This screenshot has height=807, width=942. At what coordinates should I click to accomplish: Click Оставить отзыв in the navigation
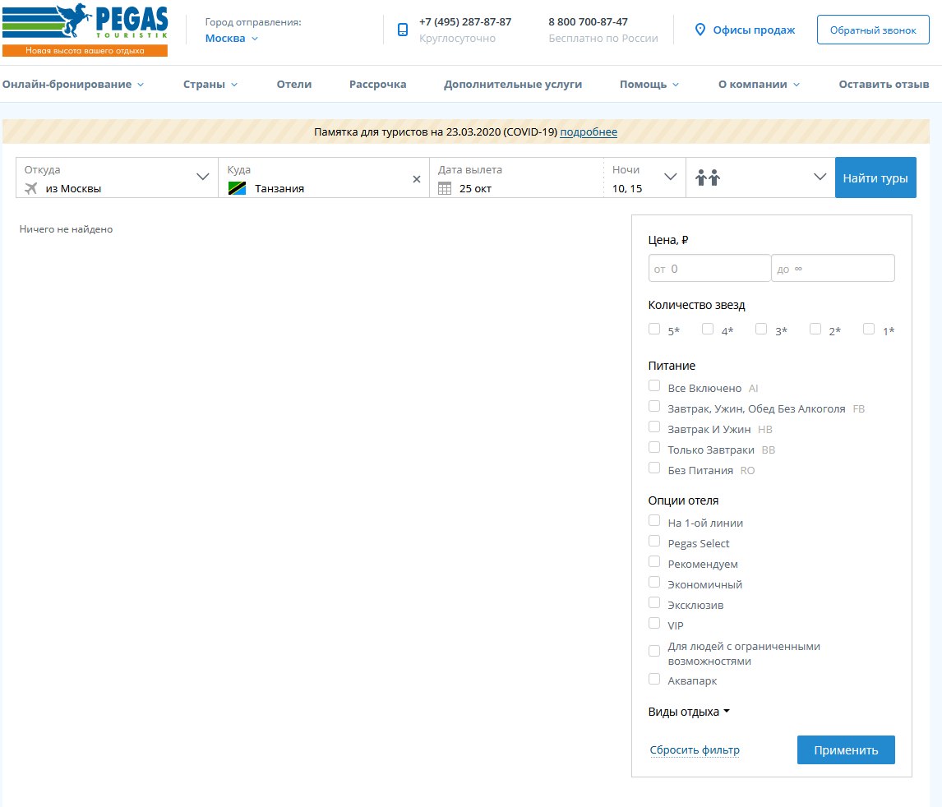pyautogui.click(x=884, y=84)
